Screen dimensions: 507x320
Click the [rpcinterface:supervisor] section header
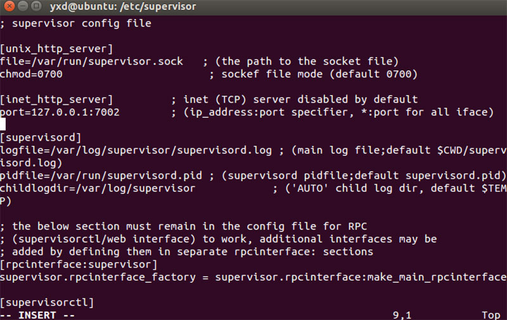[x=79, y=264]
